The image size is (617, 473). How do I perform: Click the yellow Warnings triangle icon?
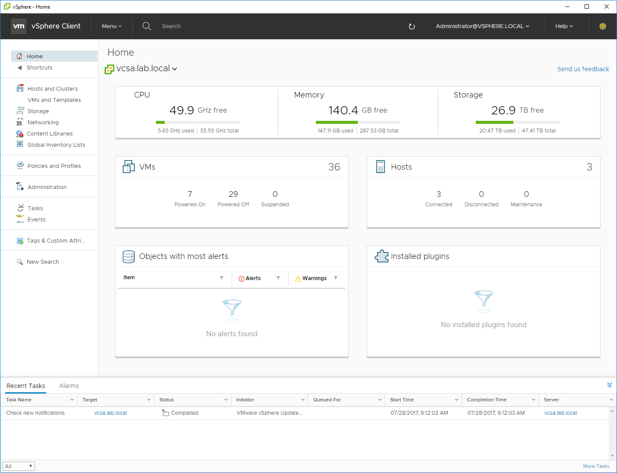point(298,279)
